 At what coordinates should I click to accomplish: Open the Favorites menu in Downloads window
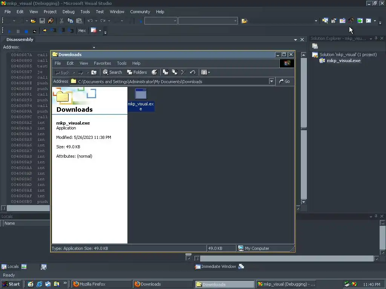tap(103, 63)
